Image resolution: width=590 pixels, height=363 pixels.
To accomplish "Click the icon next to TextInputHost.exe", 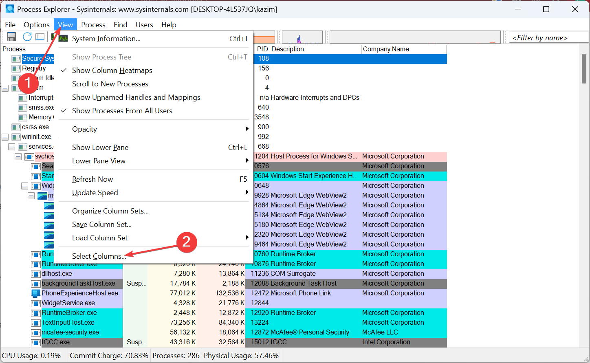I will [36, 323].
